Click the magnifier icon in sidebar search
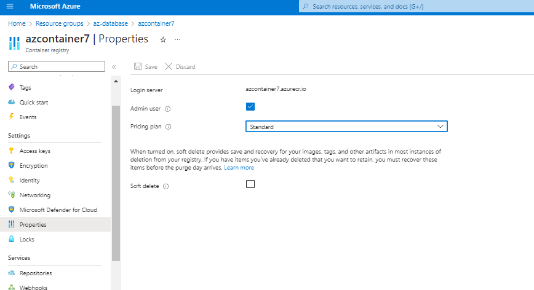Image resolution: width=534 pixels, height=290 pixels. pyautogui.click(x=14, y=66)
